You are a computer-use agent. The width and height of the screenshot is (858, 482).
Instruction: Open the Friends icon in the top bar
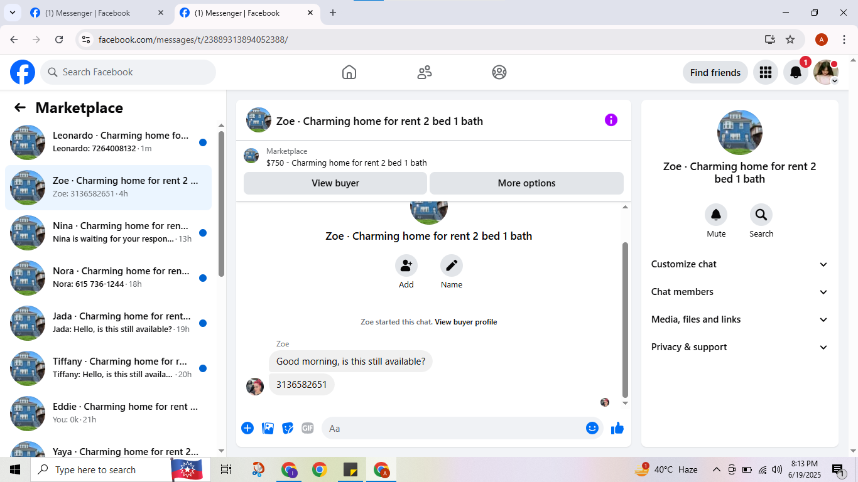pyautogui.click(x=425, y=72)
